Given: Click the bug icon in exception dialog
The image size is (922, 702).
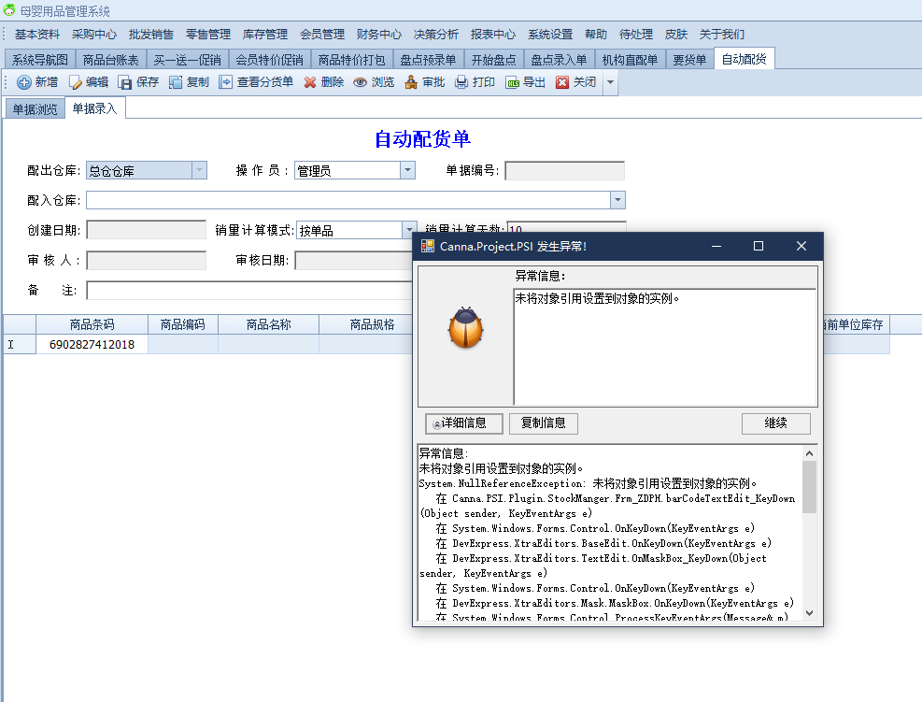Looking at the screenshot, I should [x=466, y=328].
